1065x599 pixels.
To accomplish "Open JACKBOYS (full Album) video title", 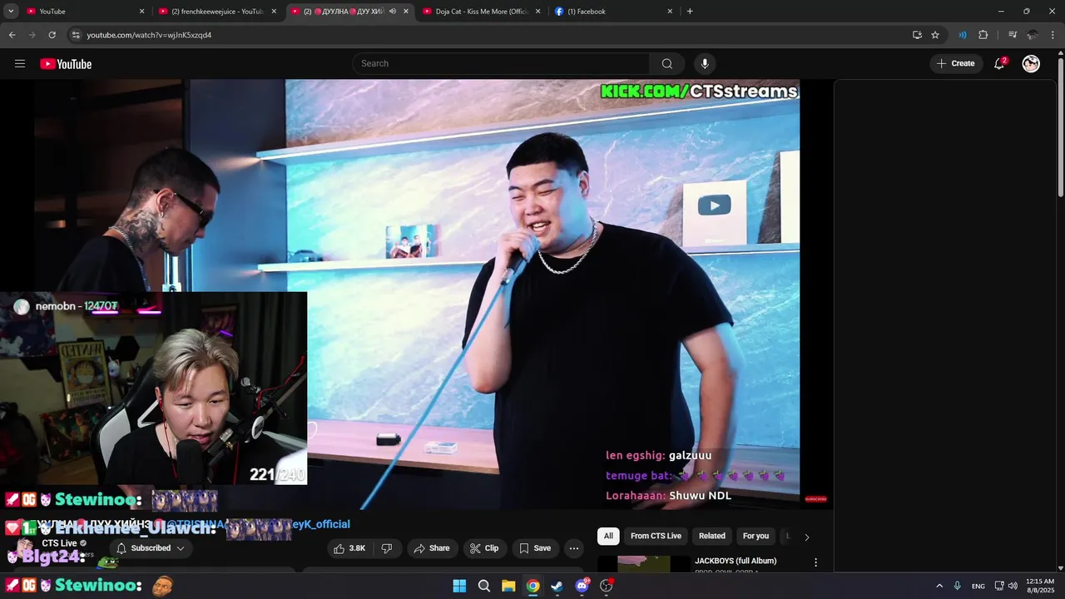I will [x=736, y=561].
